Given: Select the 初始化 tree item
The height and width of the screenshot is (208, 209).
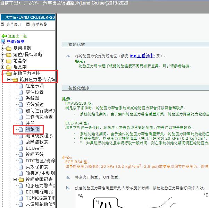Looking at the screenshot, I should point(32,129).
